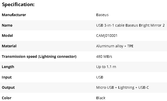Viewport: 167px width, 101px height.
Task: Click the Length label
Action: pos(8,67)
